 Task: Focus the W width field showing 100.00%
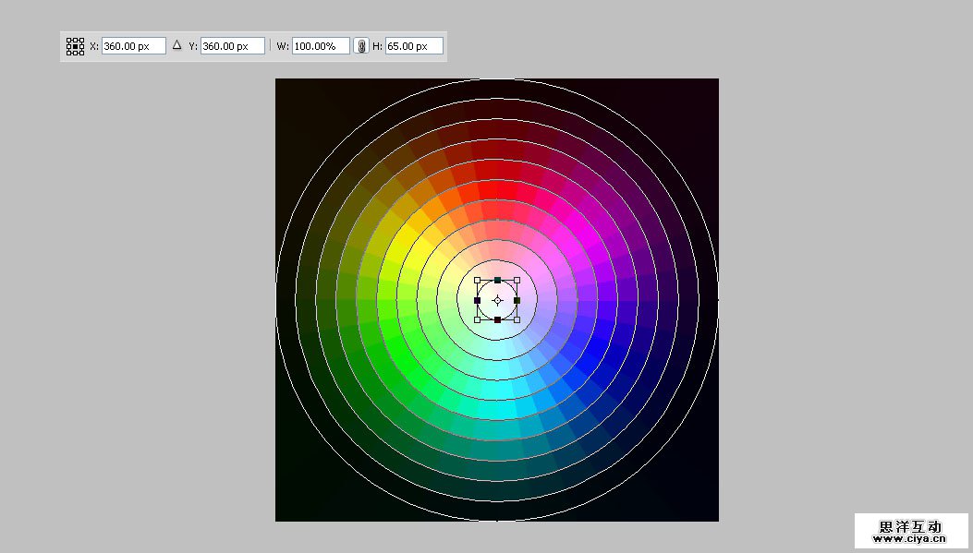pyautogui.click(x=321, y=46)
